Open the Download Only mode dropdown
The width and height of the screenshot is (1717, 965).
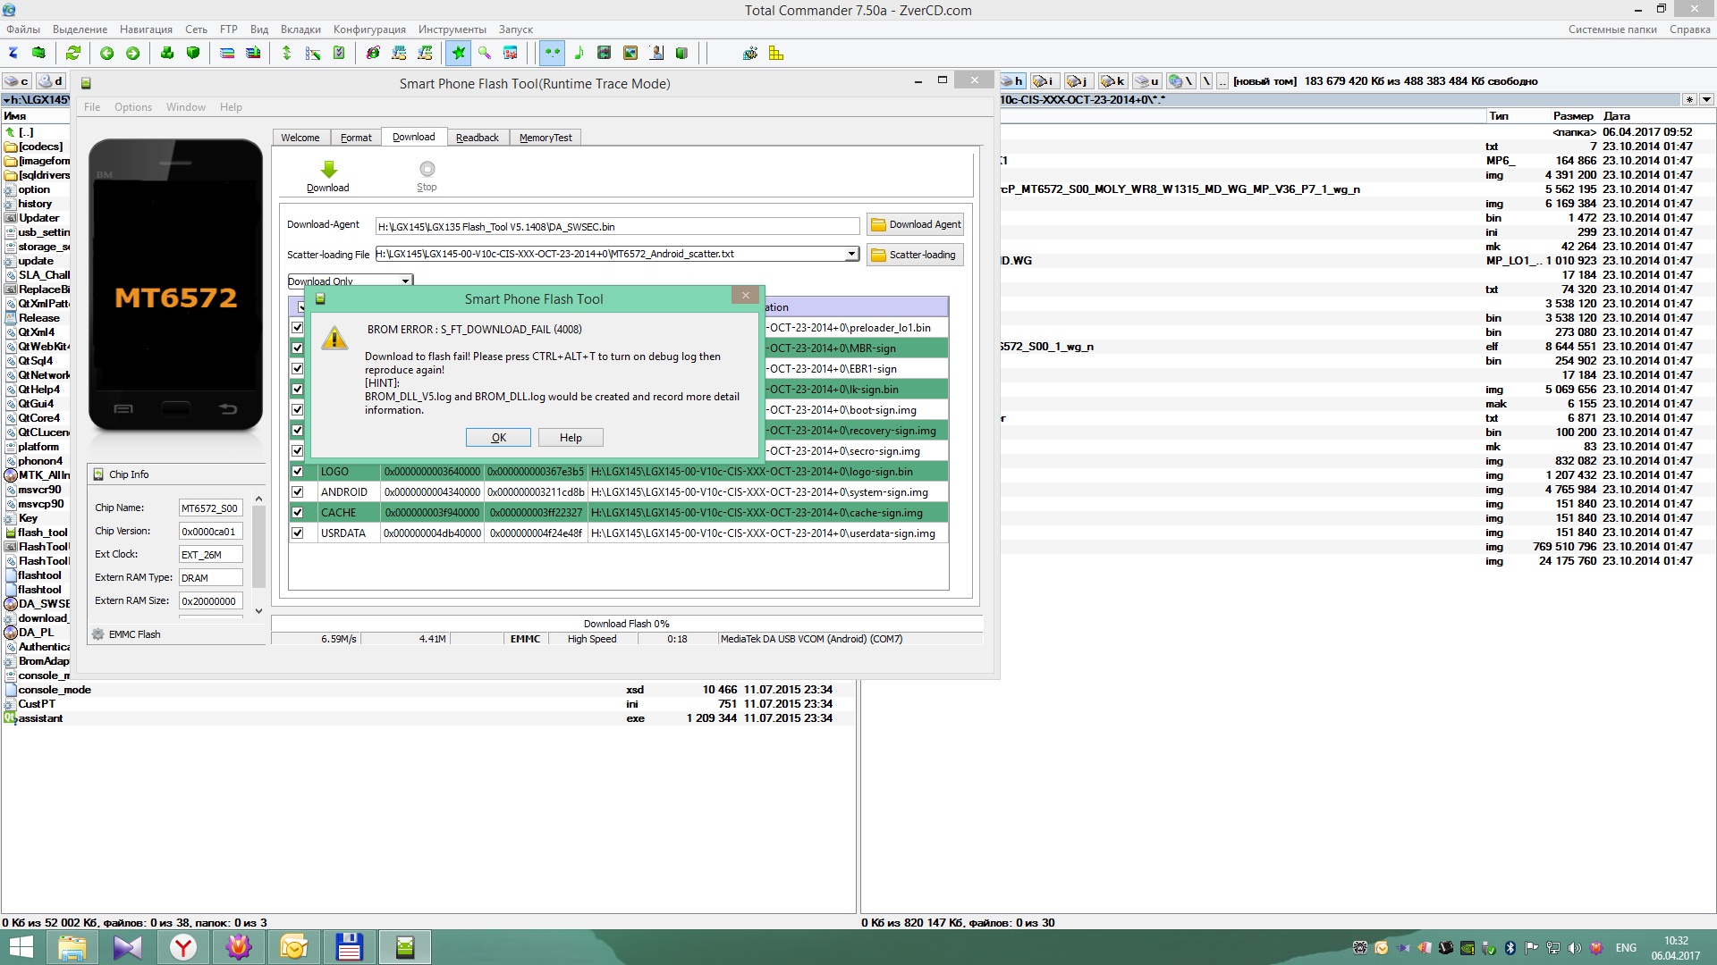coord(405,281)
